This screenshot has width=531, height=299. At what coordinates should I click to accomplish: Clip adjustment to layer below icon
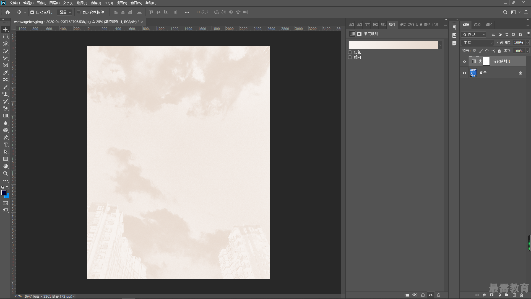click(407, 295)
